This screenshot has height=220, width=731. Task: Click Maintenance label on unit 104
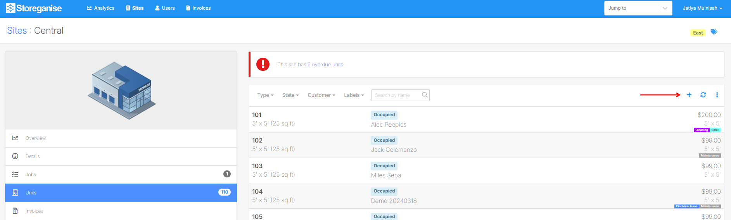point(710,206)
